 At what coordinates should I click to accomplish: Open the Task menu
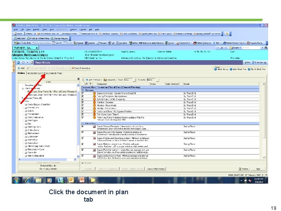click(x=16, y=29)
